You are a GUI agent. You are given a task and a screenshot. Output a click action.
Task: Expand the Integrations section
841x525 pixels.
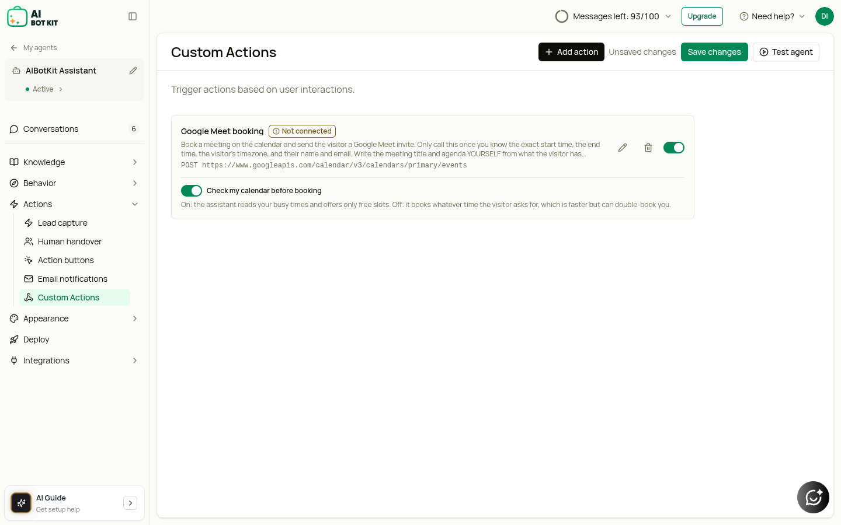[x=74, y=360]
